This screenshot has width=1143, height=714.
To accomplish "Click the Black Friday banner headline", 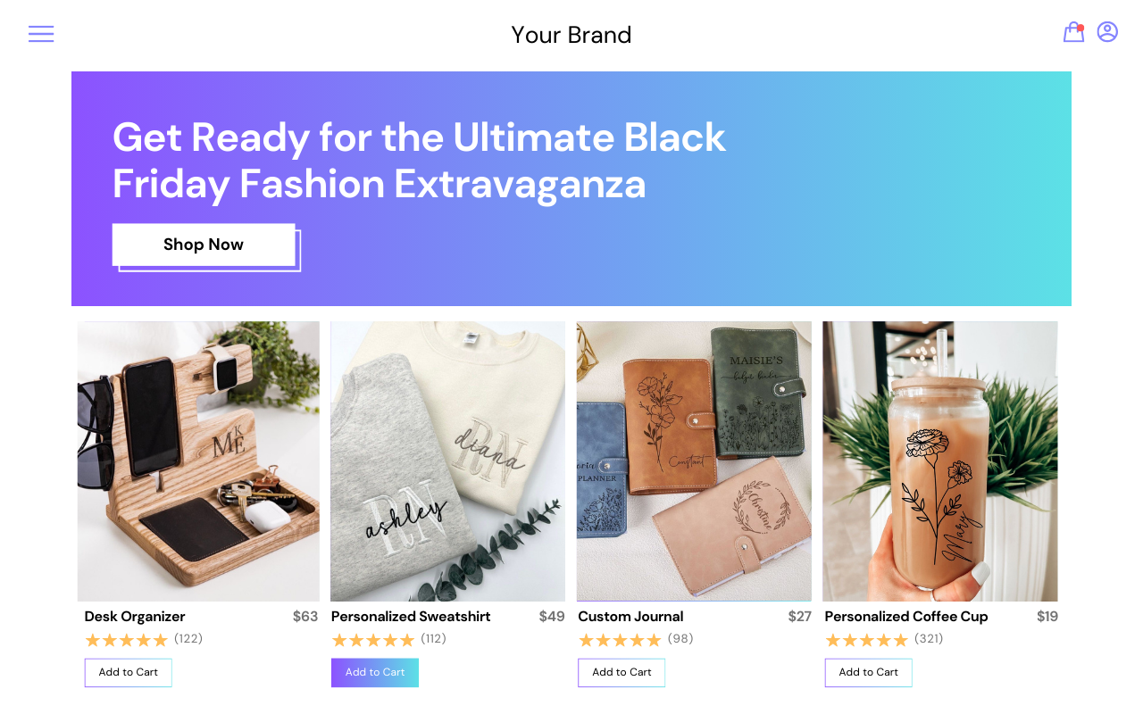I will click(x=420, y=161).
